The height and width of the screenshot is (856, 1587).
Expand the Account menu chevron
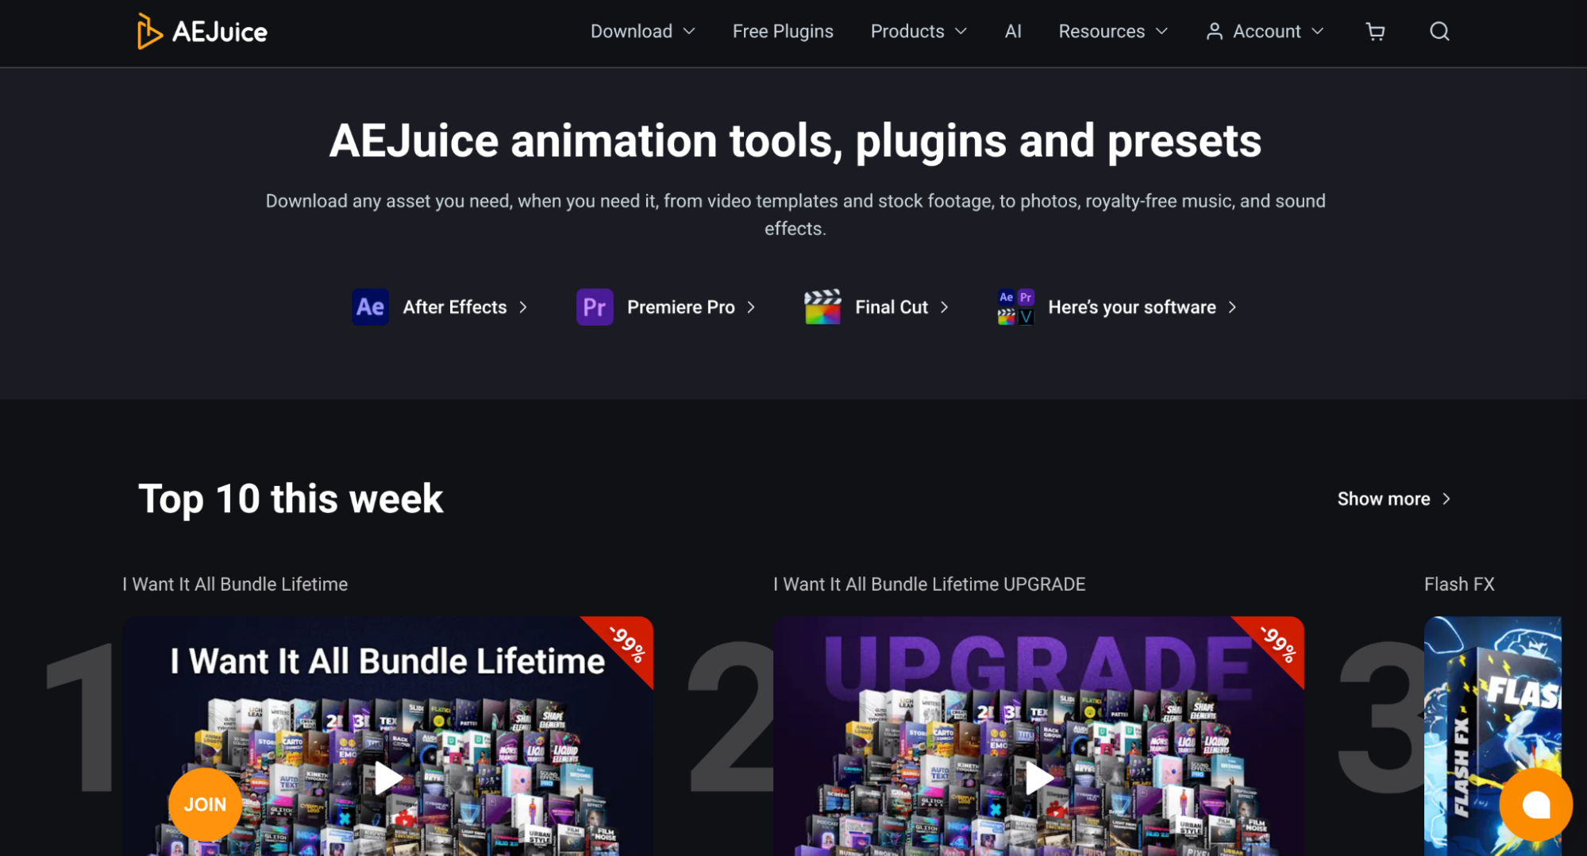pos(1318,31)
